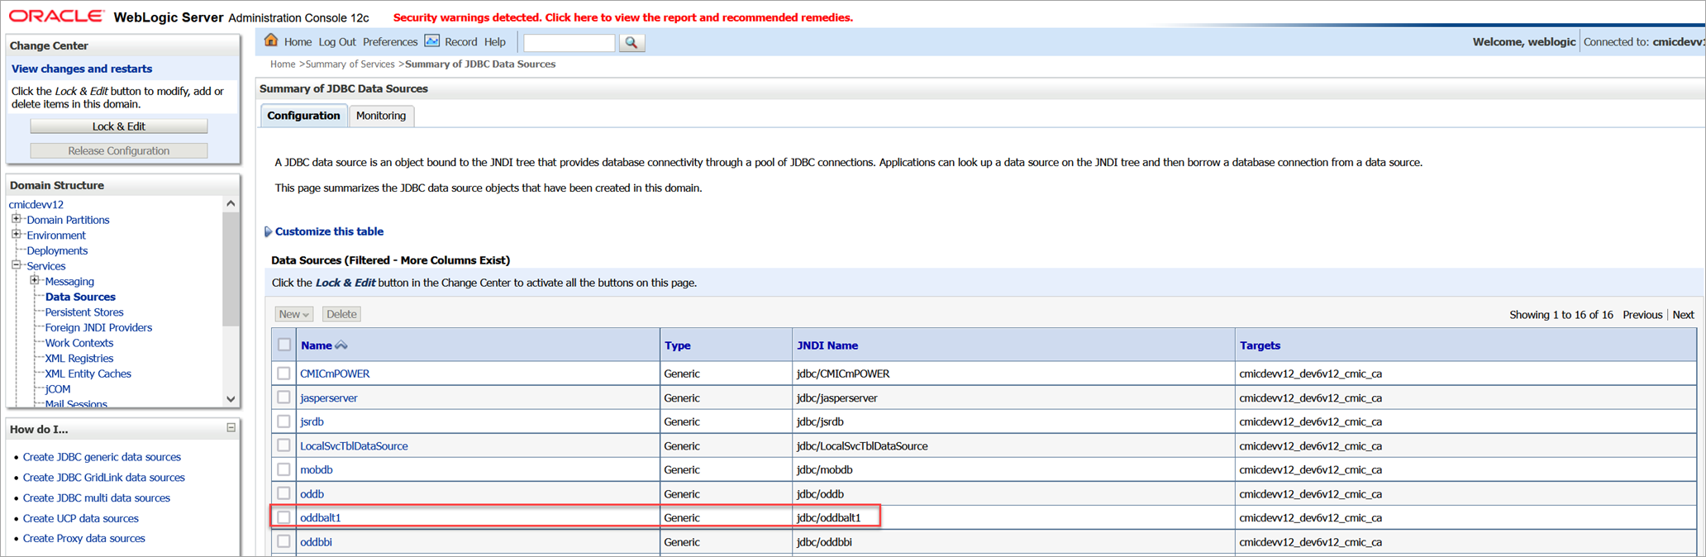The width and height of the screenshot is (1706, 557).
Task: Click the Name column sort arrow icon
Action: [341, 345]
